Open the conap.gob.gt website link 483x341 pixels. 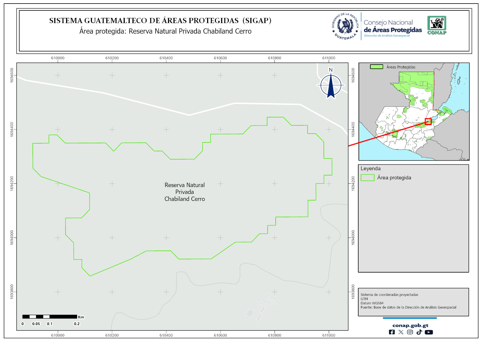pos(410,325)
